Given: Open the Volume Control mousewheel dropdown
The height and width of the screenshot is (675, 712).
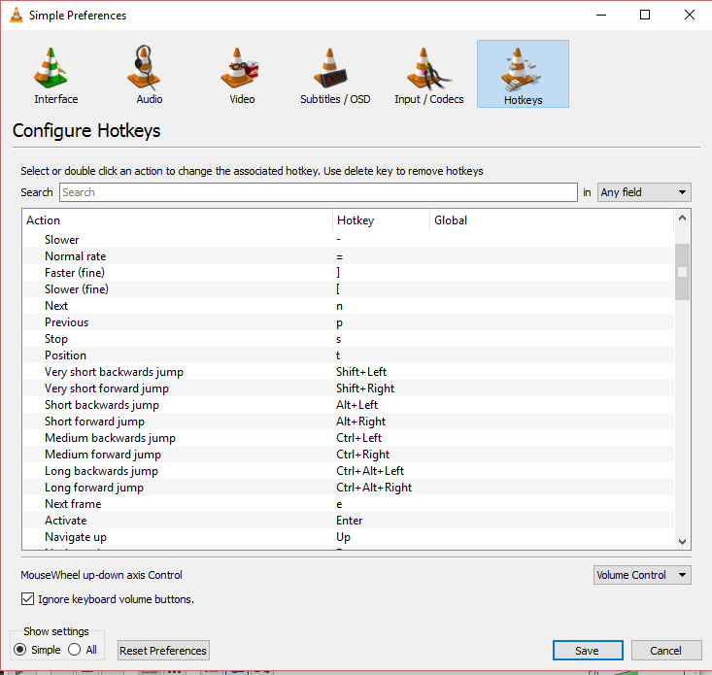Looking at the screenshot, I should pyautogui.click(x=642, y=575).
